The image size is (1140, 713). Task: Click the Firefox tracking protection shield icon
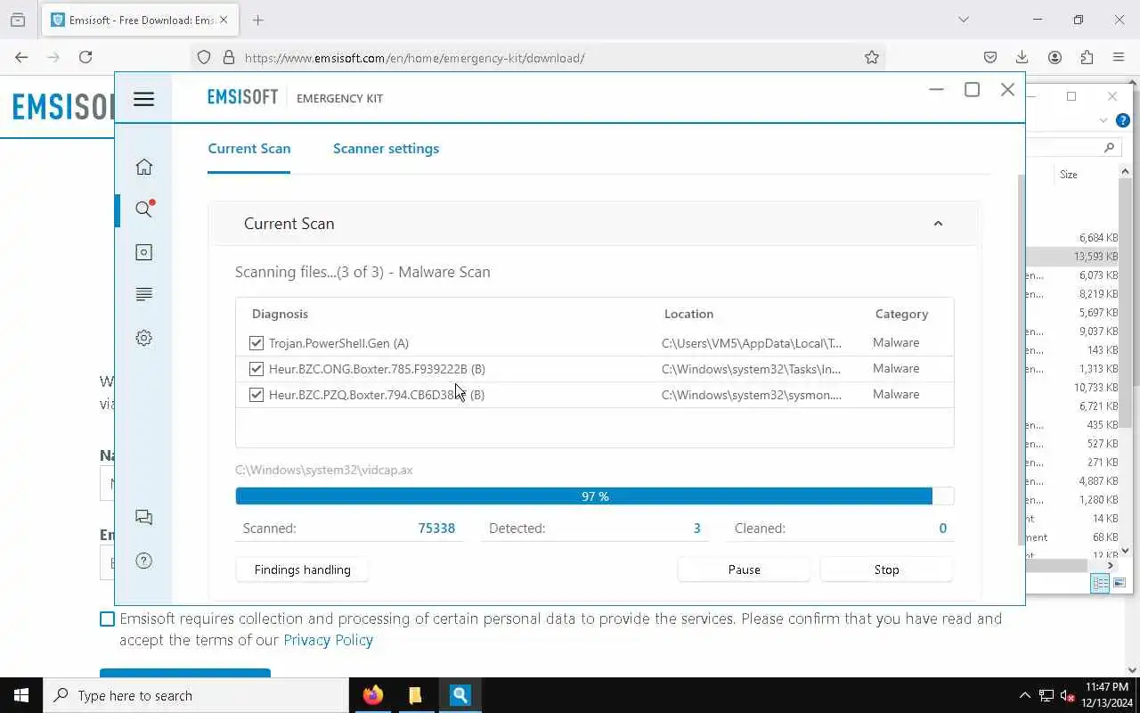pos(204,57)
